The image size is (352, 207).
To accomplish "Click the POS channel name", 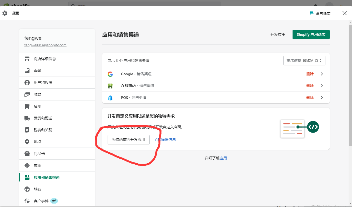I will [124, 98].
